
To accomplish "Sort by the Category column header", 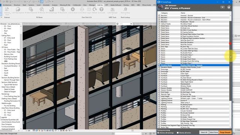I will (164, 13).
